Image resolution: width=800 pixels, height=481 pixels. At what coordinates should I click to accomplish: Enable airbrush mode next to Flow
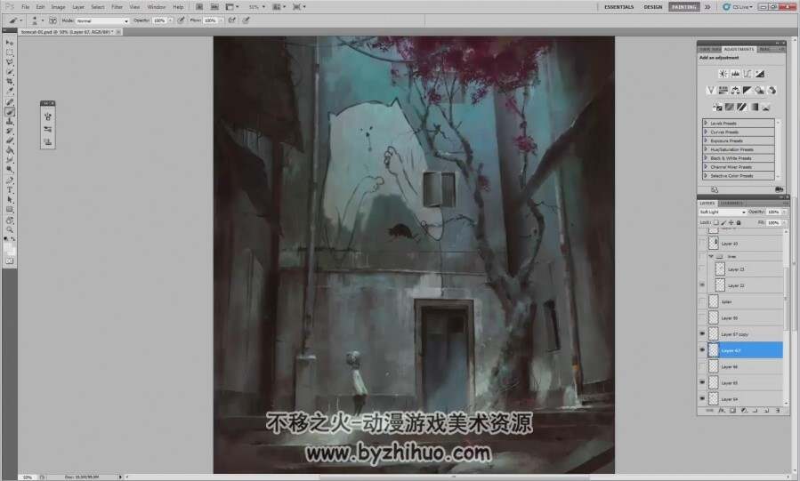click(x=232, y=20)
